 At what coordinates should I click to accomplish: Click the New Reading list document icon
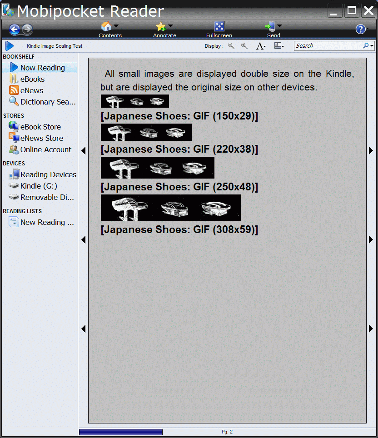click(14, 222)
